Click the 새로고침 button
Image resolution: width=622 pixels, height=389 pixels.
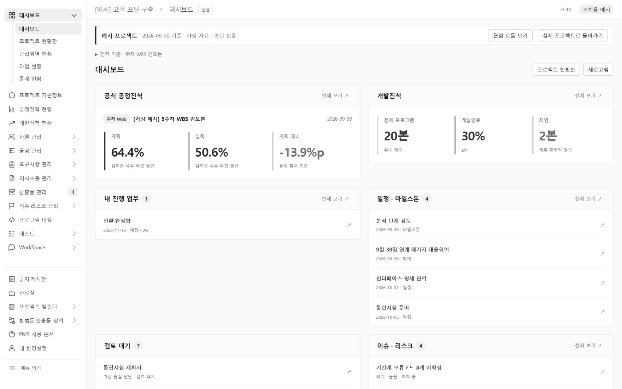[598, 70]
